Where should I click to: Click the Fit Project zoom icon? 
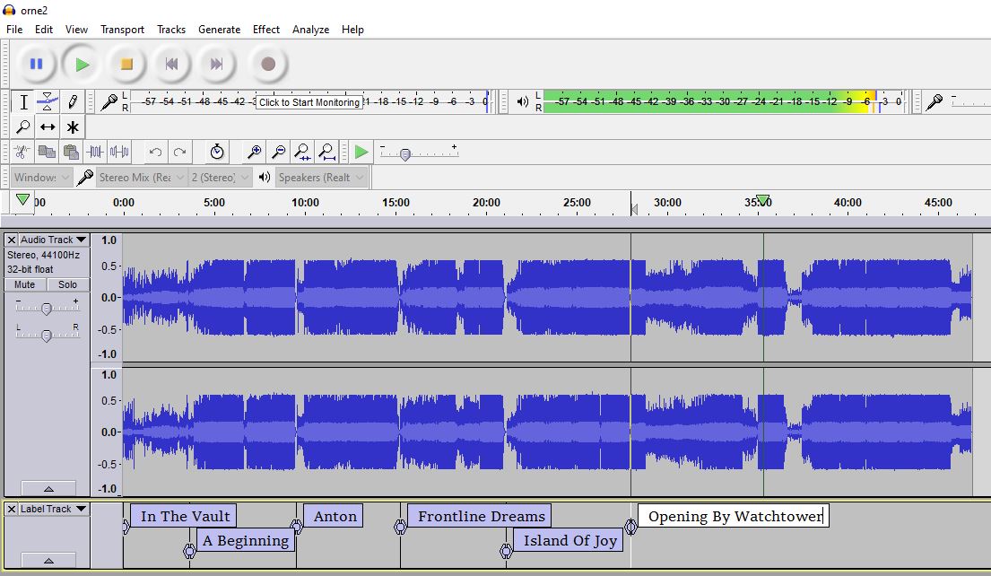click(326, 152)
